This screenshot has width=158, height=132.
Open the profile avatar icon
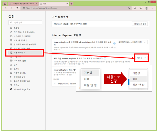147,8
